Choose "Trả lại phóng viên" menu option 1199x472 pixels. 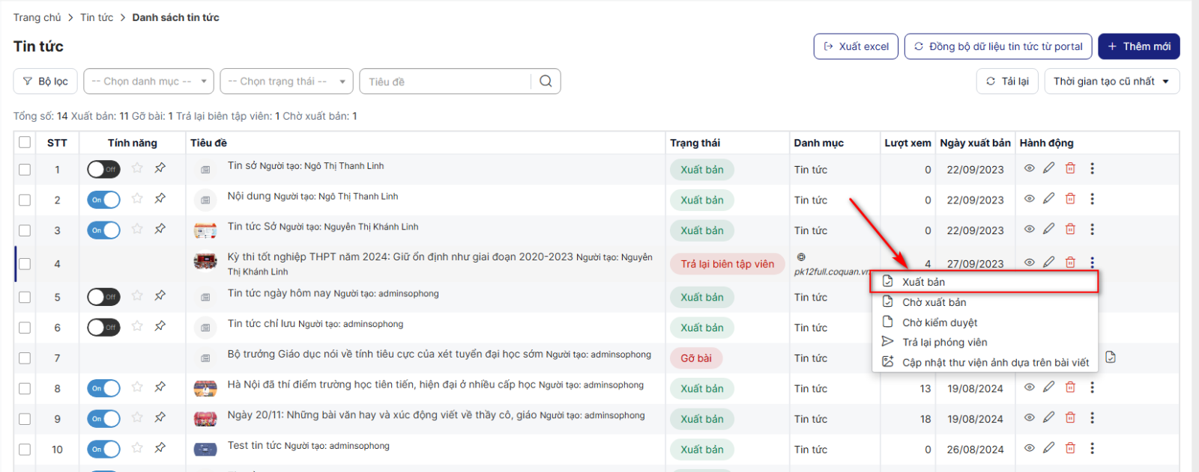click(944, 343)
